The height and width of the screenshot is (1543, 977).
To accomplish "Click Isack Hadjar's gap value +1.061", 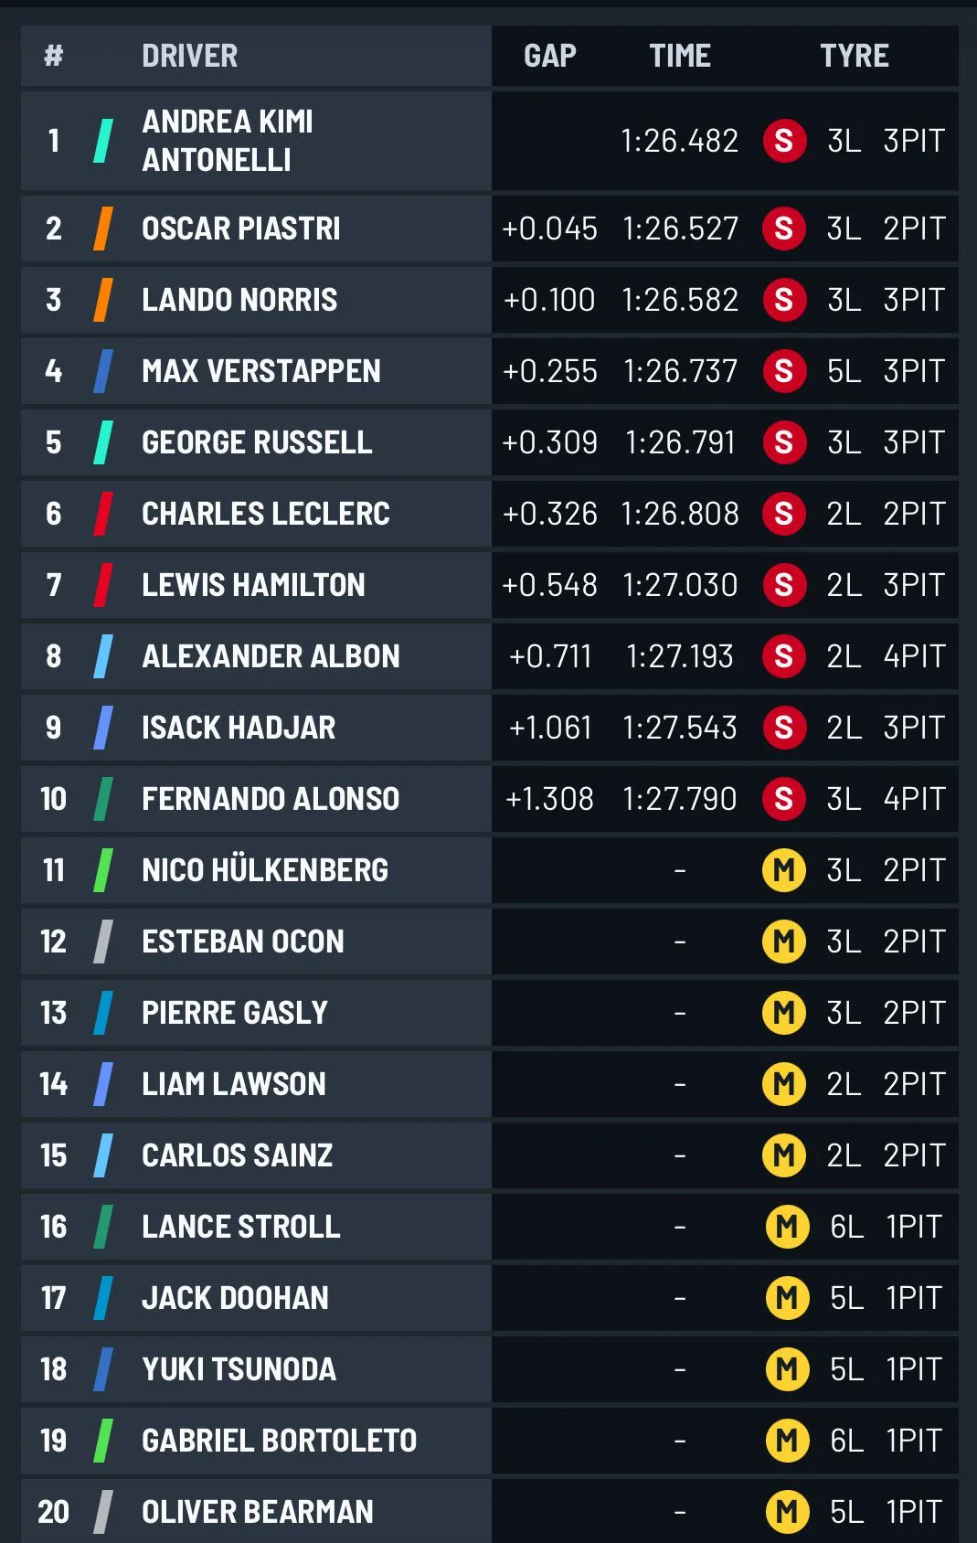I will pyautogui.click(x=550, y=728).
